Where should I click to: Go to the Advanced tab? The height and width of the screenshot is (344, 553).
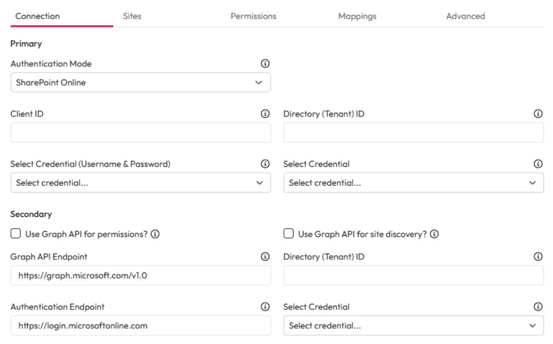pos(465,16)
